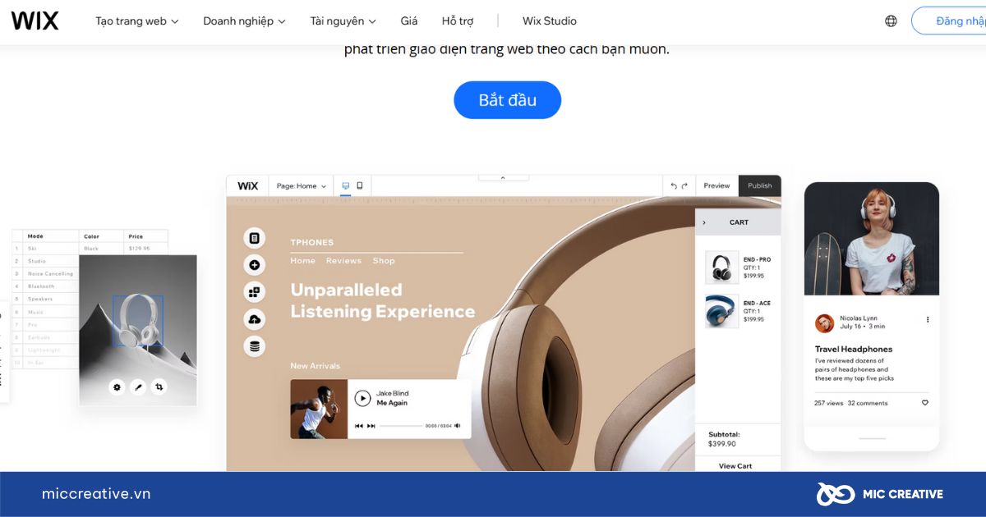
Task: Click the Price column header
Action: tap(136, 236)
